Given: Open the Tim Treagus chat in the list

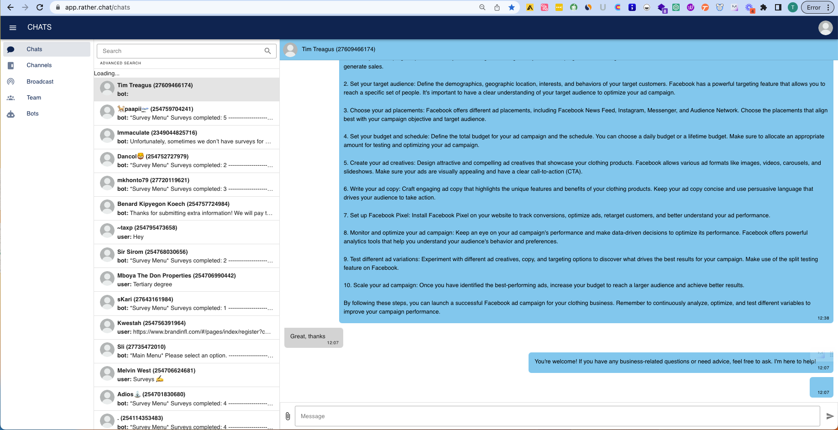Looking at the screenshot, I should 187,89.
